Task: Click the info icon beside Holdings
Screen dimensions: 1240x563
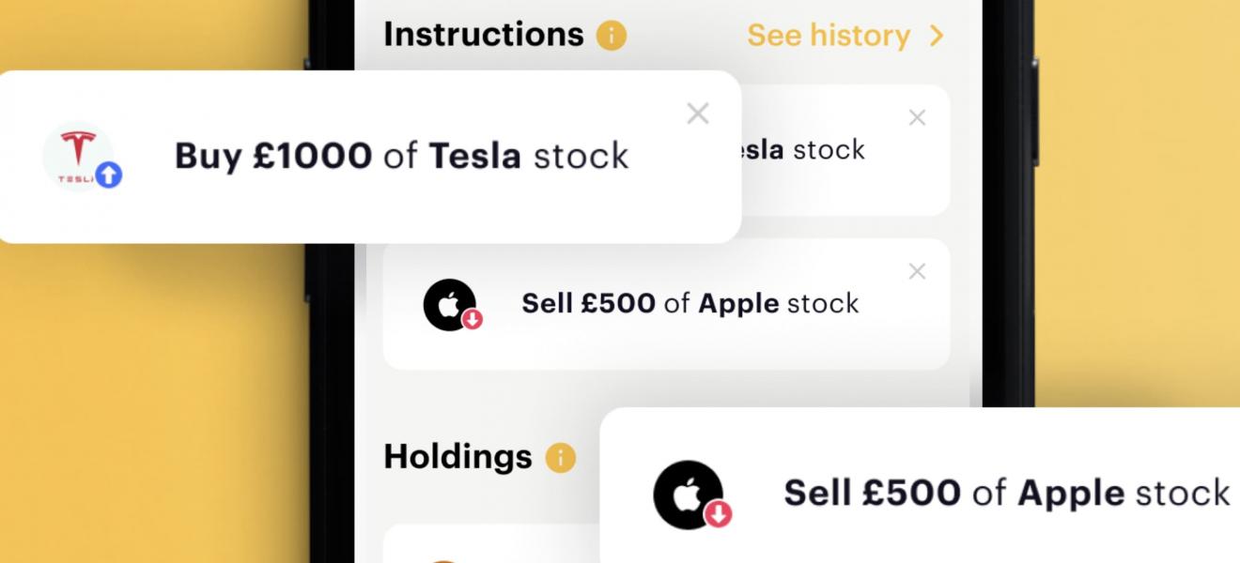Action: [x=561, y=458]
